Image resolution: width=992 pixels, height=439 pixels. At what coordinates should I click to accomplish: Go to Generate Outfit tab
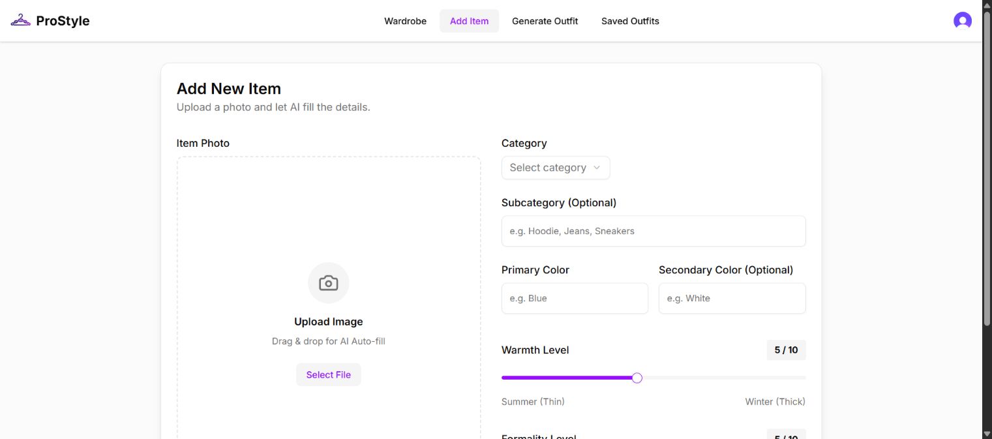pyautogui.click(x=545, y=21)
